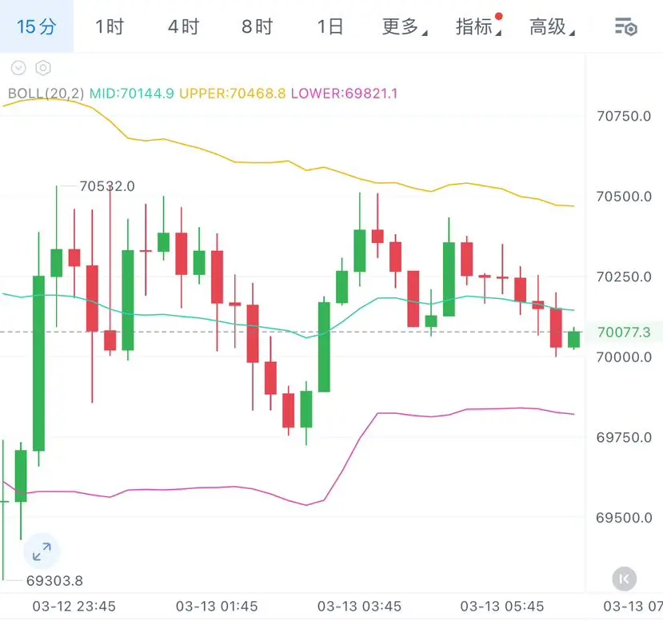Click the 70250.0 price axis label
The width and height of the screenshot is (663, 621).
point(624,277)
